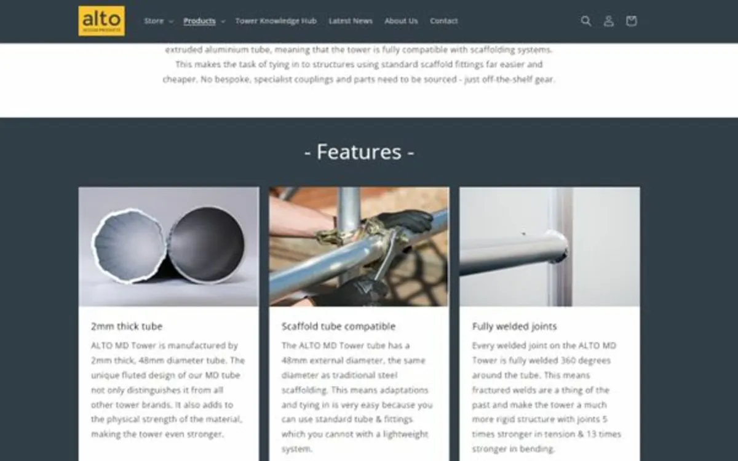Expand the Products dropdown arrow
738x461 pixels.
pos(223,22)
